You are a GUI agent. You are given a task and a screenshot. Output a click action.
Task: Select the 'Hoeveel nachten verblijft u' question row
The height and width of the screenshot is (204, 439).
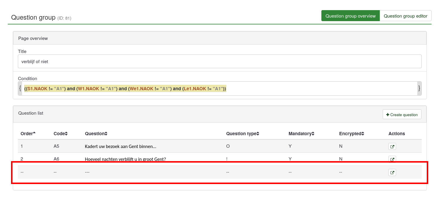point(125,159)
